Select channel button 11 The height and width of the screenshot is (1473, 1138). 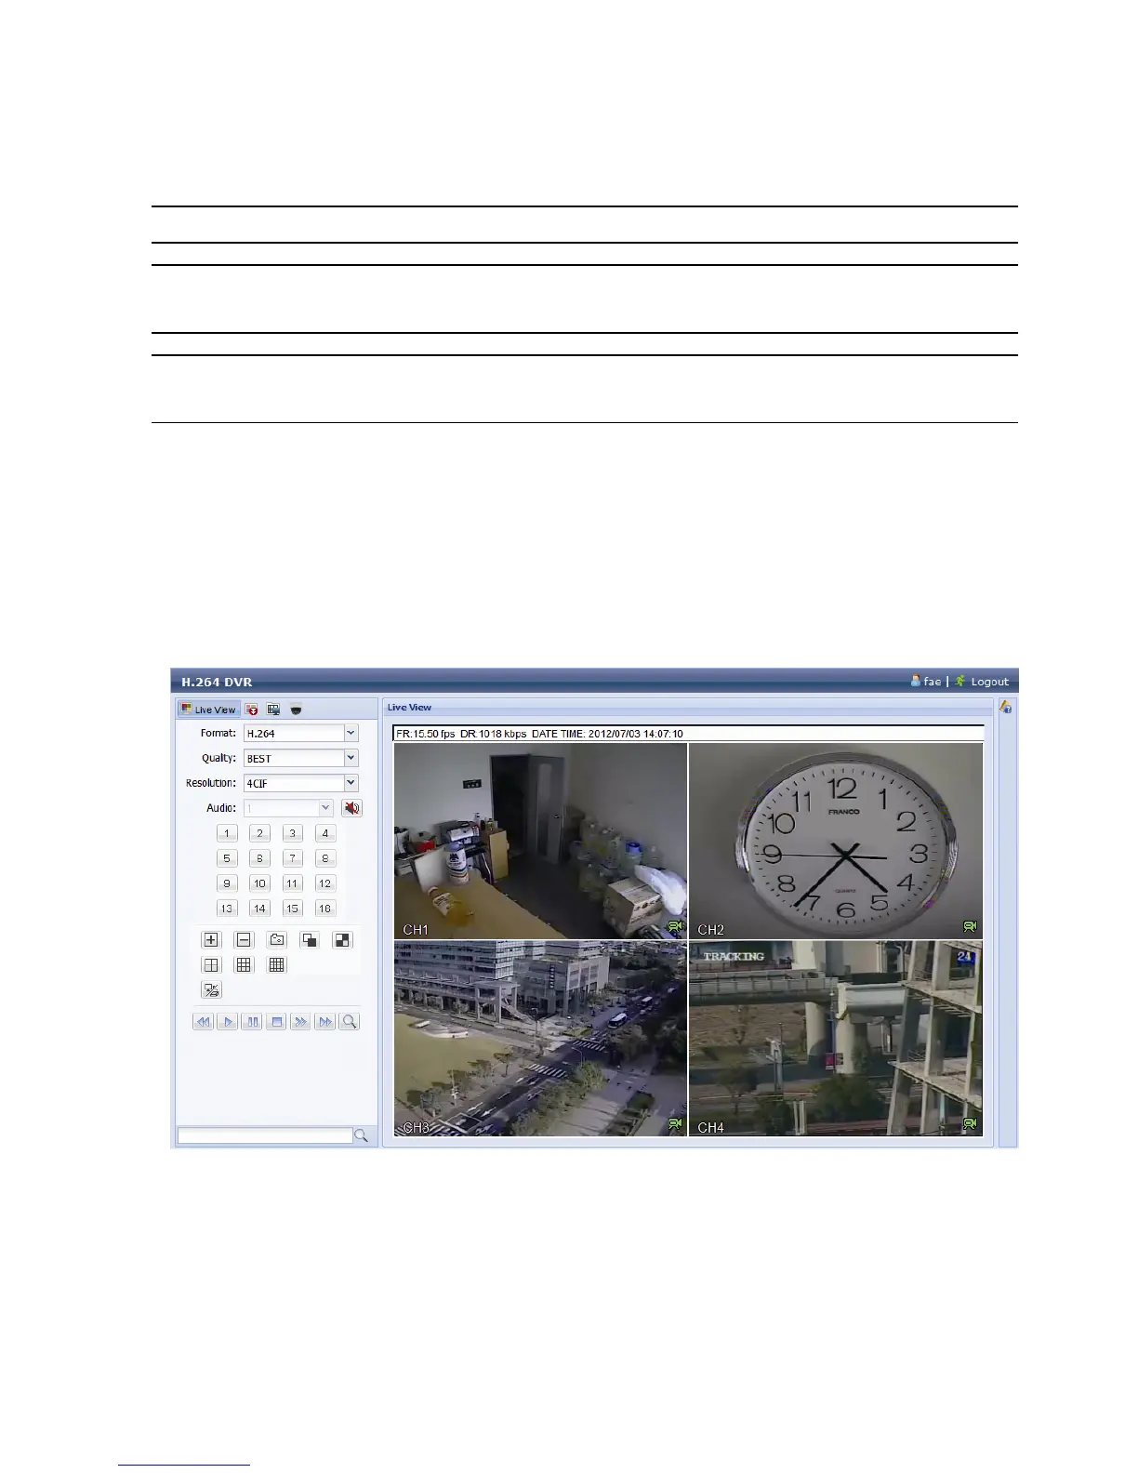pyautogui.click(x=292, y=883)
